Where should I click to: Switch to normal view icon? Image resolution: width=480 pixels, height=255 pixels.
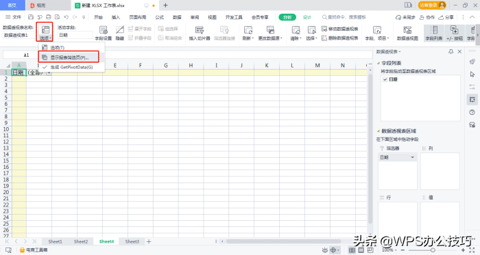(352, 250)
